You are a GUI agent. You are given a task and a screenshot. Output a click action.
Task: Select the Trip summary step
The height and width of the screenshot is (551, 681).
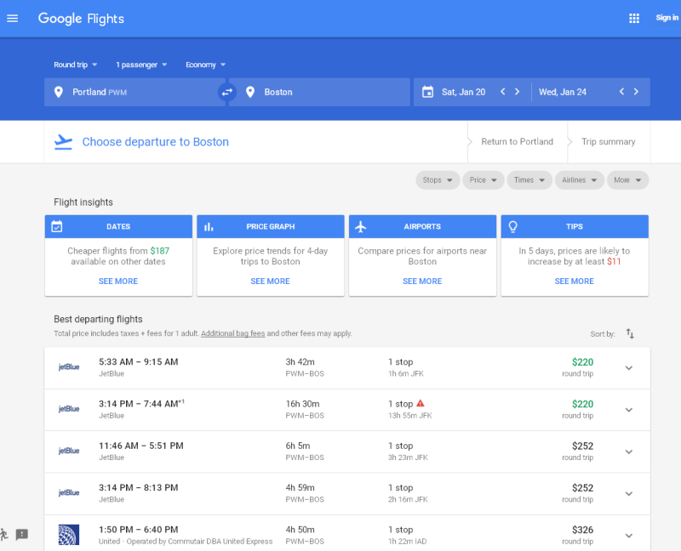click(609, 142)
